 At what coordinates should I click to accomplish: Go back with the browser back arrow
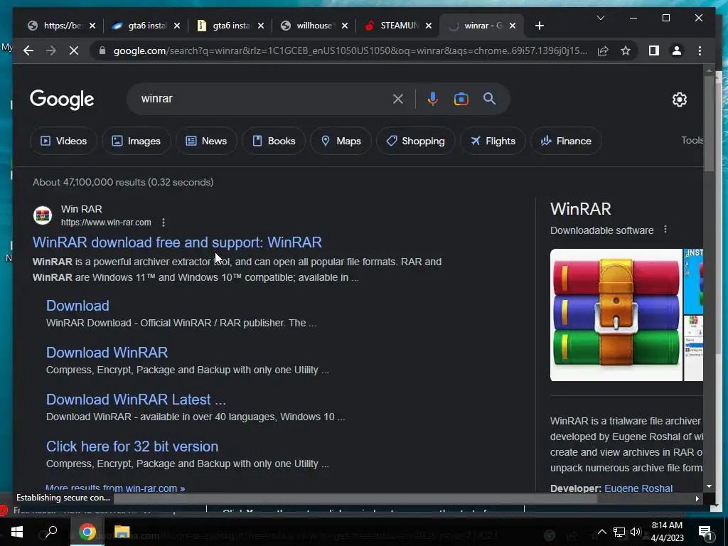pyautogui.click(x=28, y=50)
